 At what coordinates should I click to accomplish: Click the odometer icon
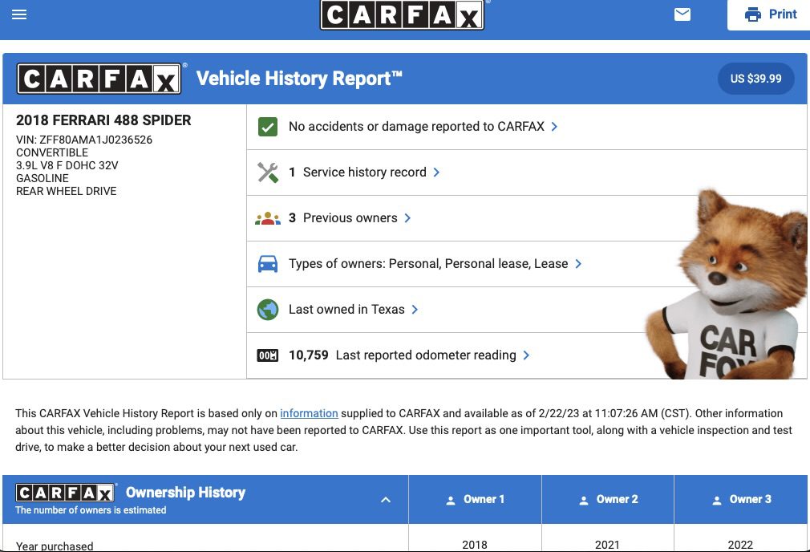click(x=268, y=355)
